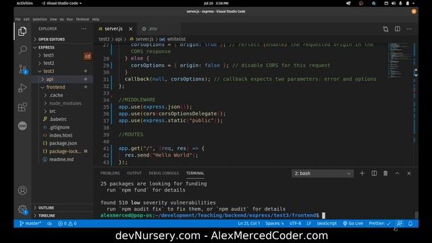This screenshot has width=432, height=243.
Task: Click the feedback icon in status bar
Action: 399,223
